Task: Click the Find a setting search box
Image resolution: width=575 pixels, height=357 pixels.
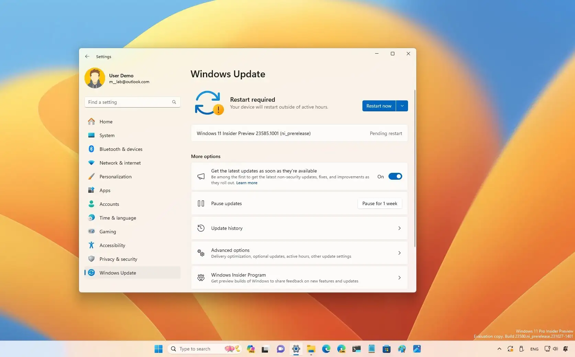Action: pos(132,102)
